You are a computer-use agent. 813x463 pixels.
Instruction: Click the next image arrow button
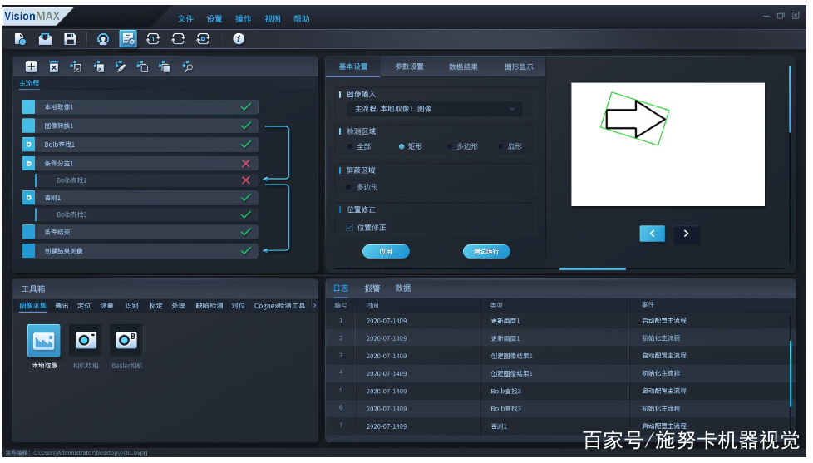(686, 234)
